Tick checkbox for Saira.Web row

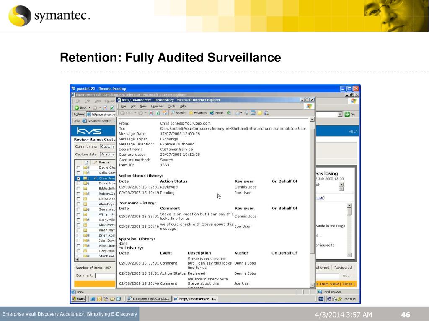point(78,209)
